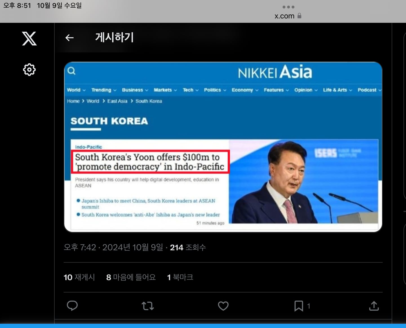
Task: Open the Podcast menu item
Action: pos(369,90)
